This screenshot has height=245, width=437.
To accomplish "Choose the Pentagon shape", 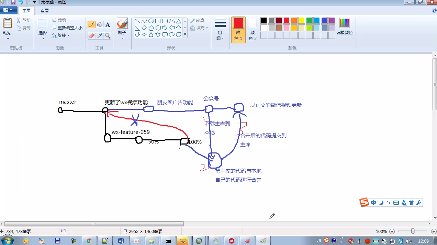I will click(151, 28).
